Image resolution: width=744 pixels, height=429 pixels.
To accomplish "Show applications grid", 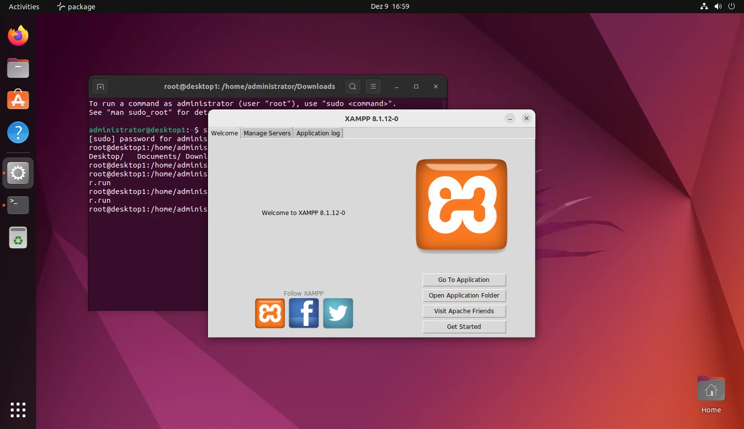I will point(18,410).
